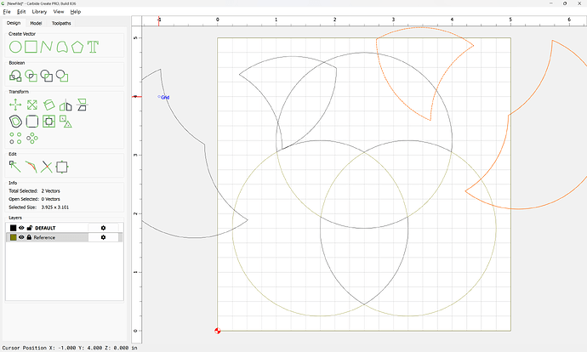Select the Node Edit tool
Screen dimensions: 587x352
[x=15, y=167]
